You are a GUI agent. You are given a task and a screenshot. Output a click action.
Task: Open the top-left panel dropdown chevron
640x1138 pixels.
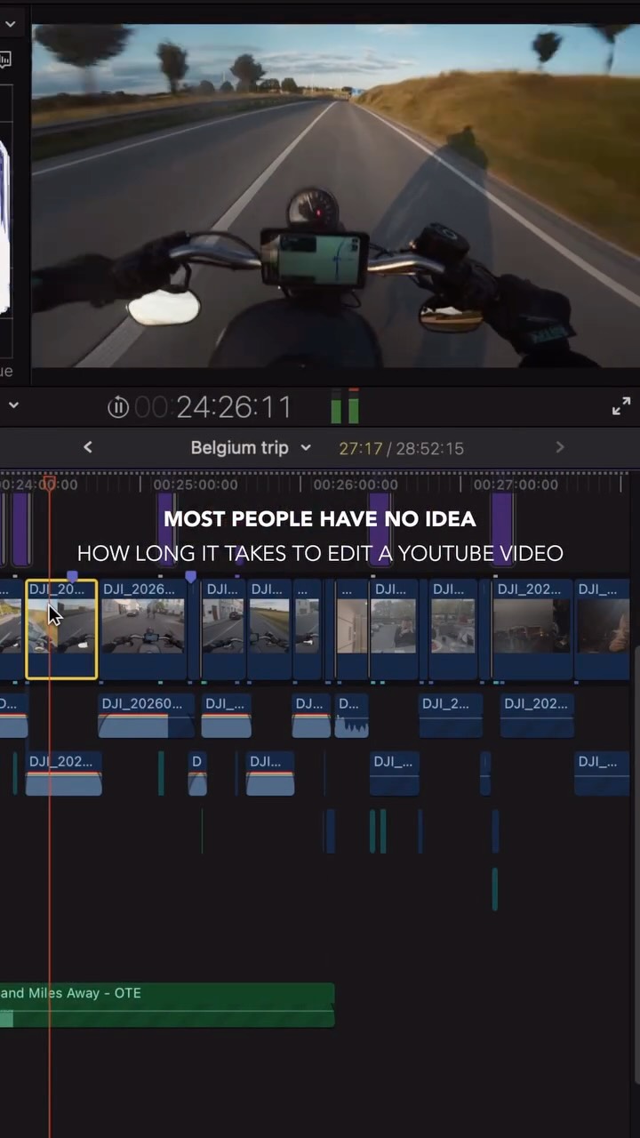[11, 24]
